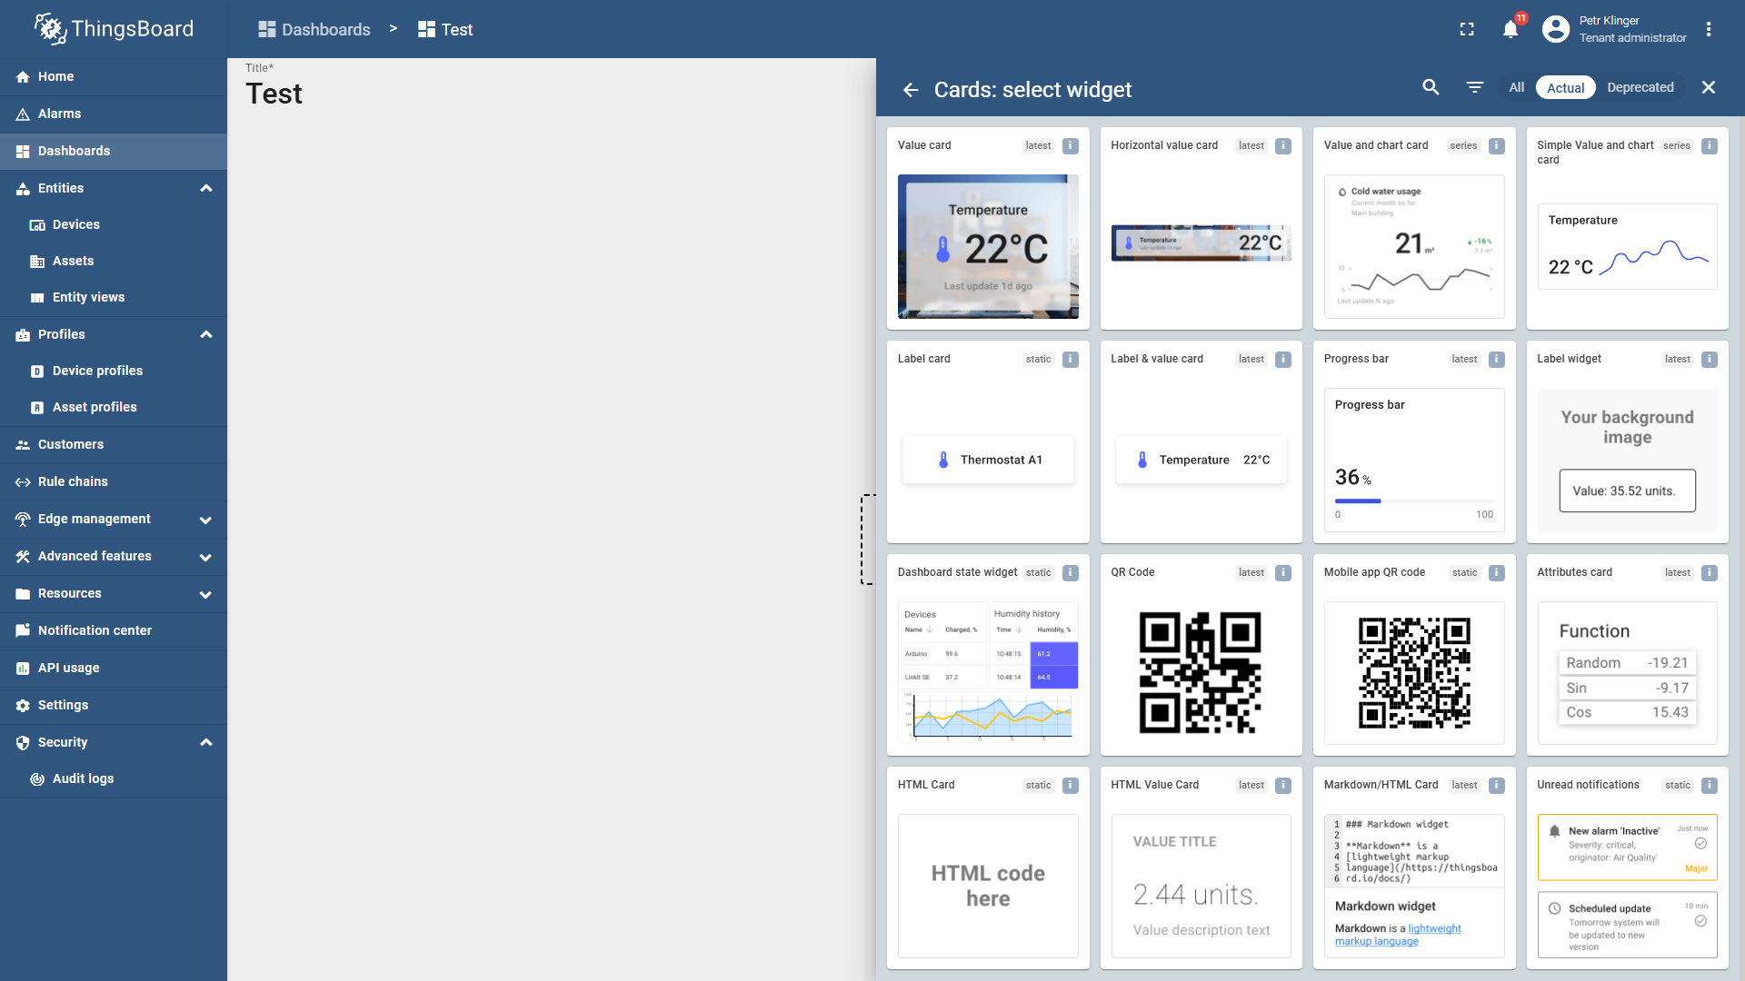This screenshot has height=981, width=1745.
Task: Show info for the Value card widget
Action: coord(1070,145)
